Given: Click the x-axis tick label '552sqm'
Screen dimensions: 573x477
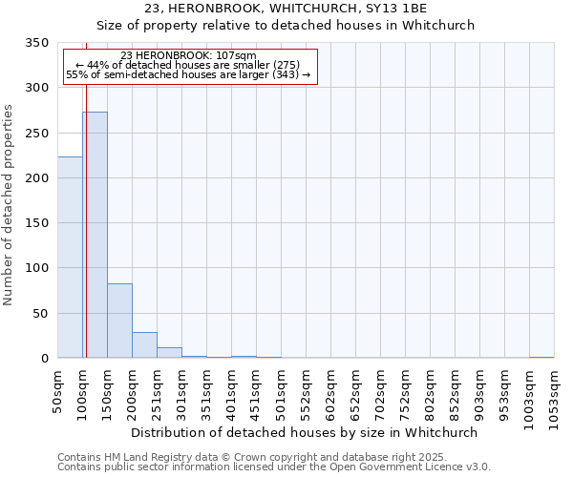Looking at the screenshot, I should (x=307, y=396).
